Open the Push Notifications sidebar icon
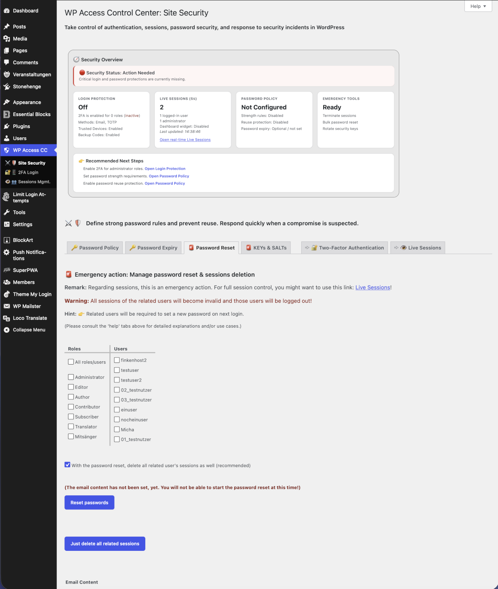Screen dimensions: 498x589 click(x=6, y=252)
